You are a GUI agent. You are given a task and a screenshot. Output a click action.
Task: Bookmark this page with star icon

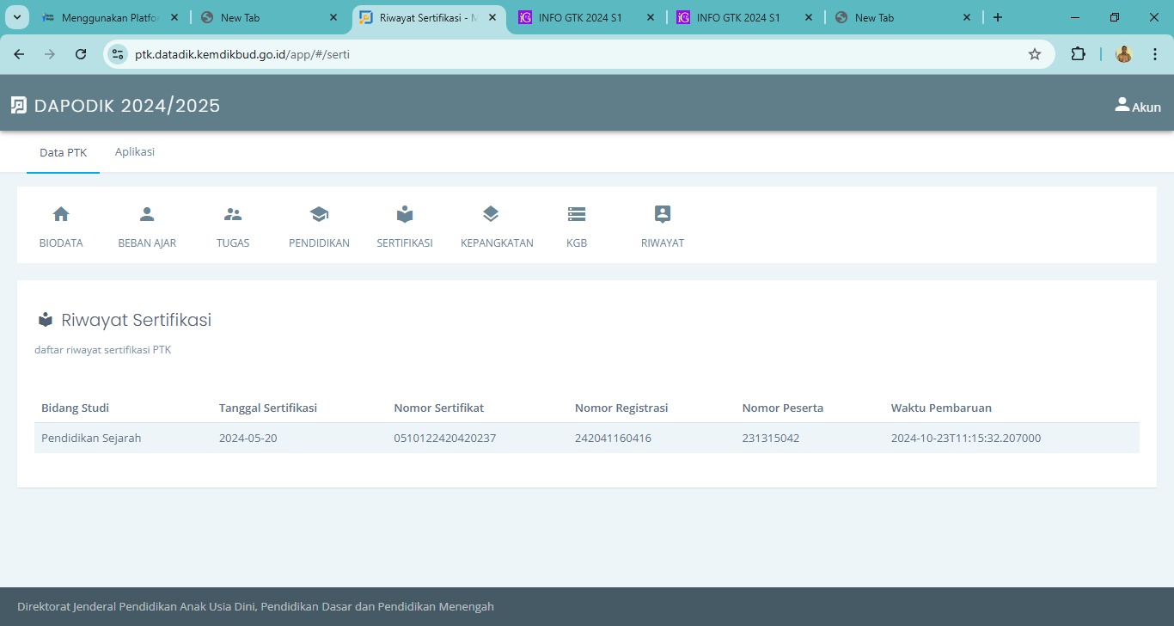(x=1035, y=54)
